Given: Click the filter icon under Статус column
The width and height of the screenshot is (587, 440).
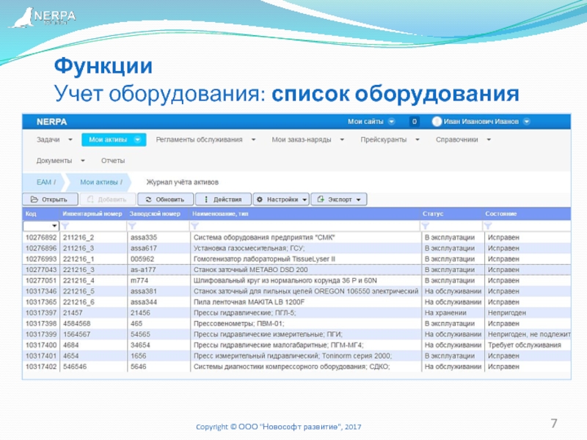Looking at the screenshot, I should (426, 225).
